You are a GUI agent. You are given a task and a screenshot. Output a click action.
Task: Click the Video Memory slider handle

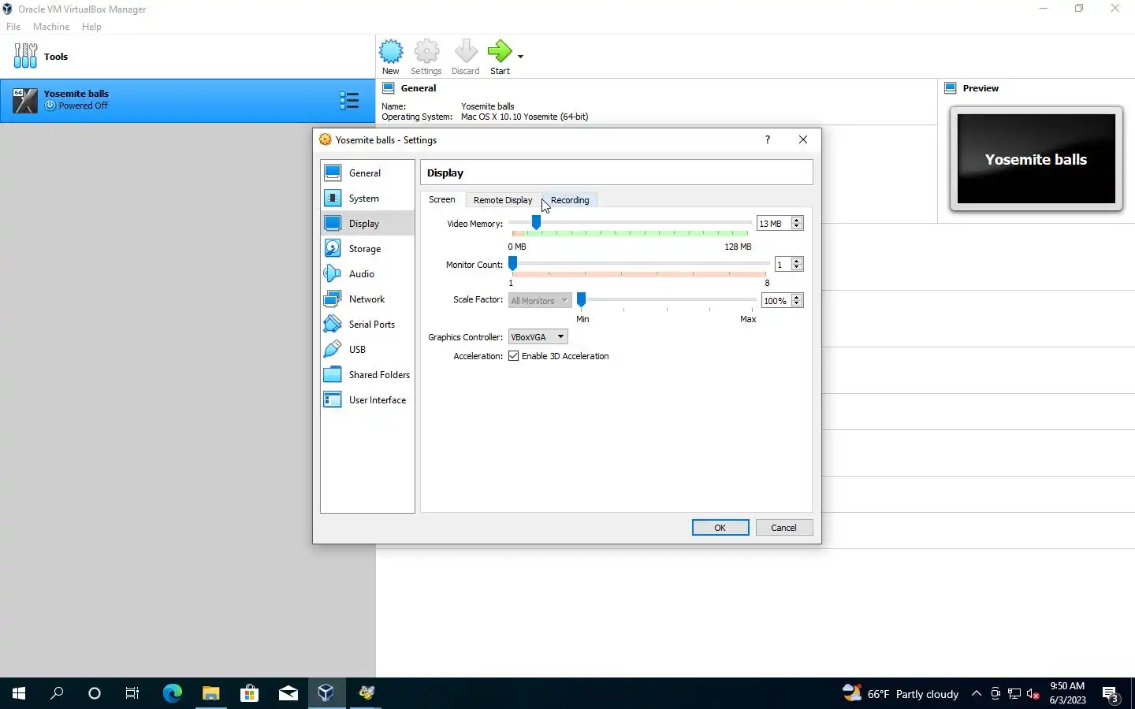[x=536, y=223]
